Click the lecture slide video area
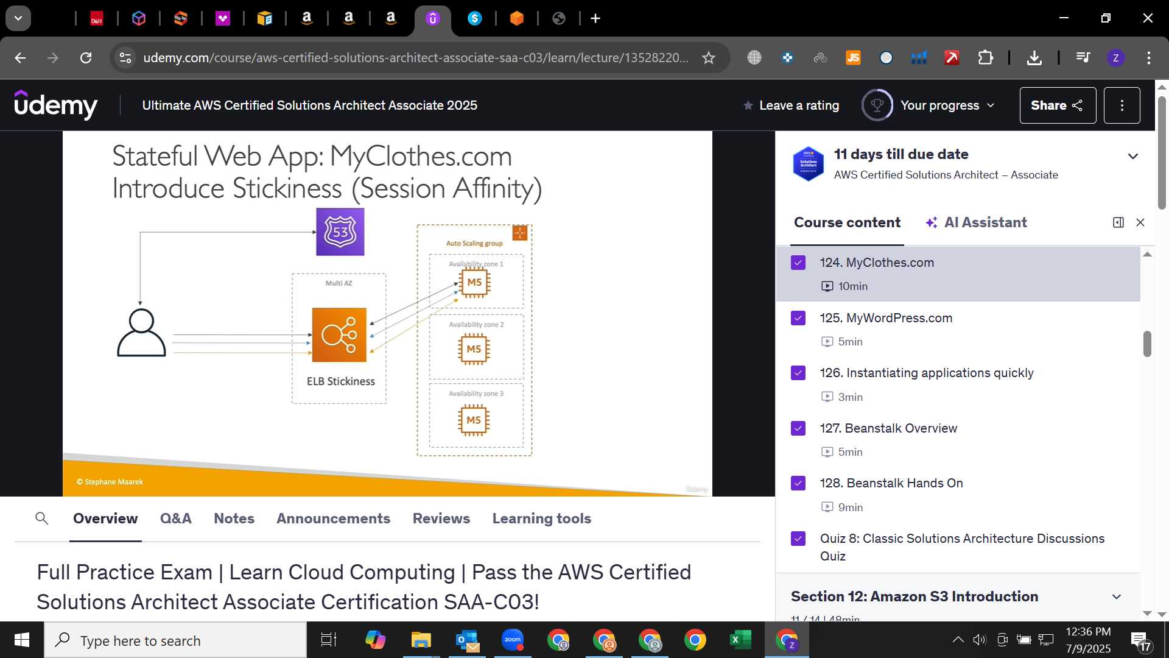Image resolution: width=1169 pixels, height=658 pixels. click(387, 313)
